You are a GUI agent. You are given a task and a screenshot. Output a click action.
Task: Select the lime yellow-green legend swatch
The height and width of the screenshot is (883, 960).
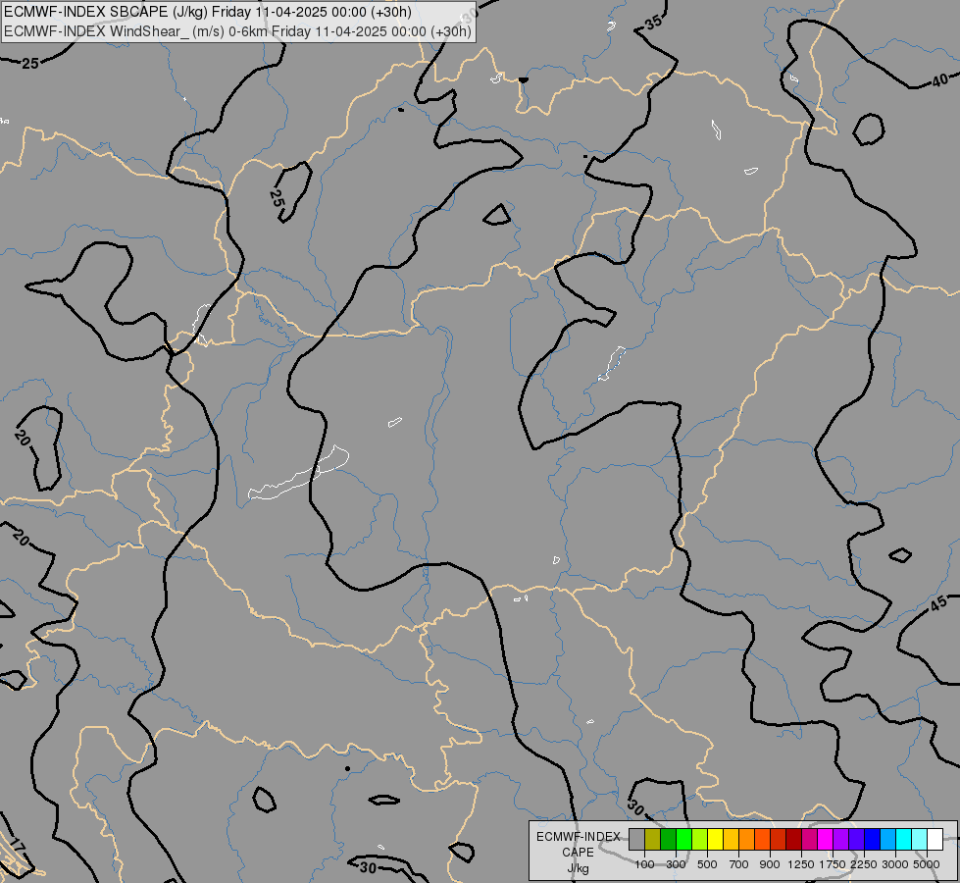[700, 840]
